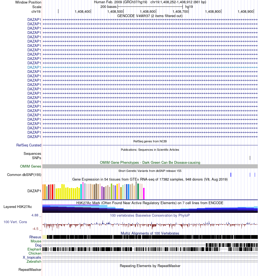Click the Zebrafish species label
This screenshot has height=276, width=258.
pyautogui.click(x=34, y=261)
